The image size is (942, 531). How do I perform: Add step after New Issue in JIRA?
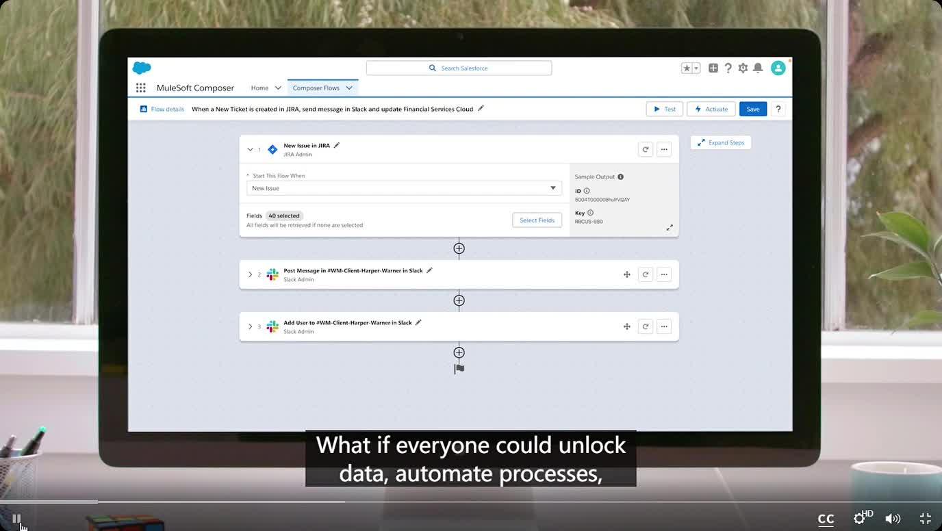click(x=459, y=248)
